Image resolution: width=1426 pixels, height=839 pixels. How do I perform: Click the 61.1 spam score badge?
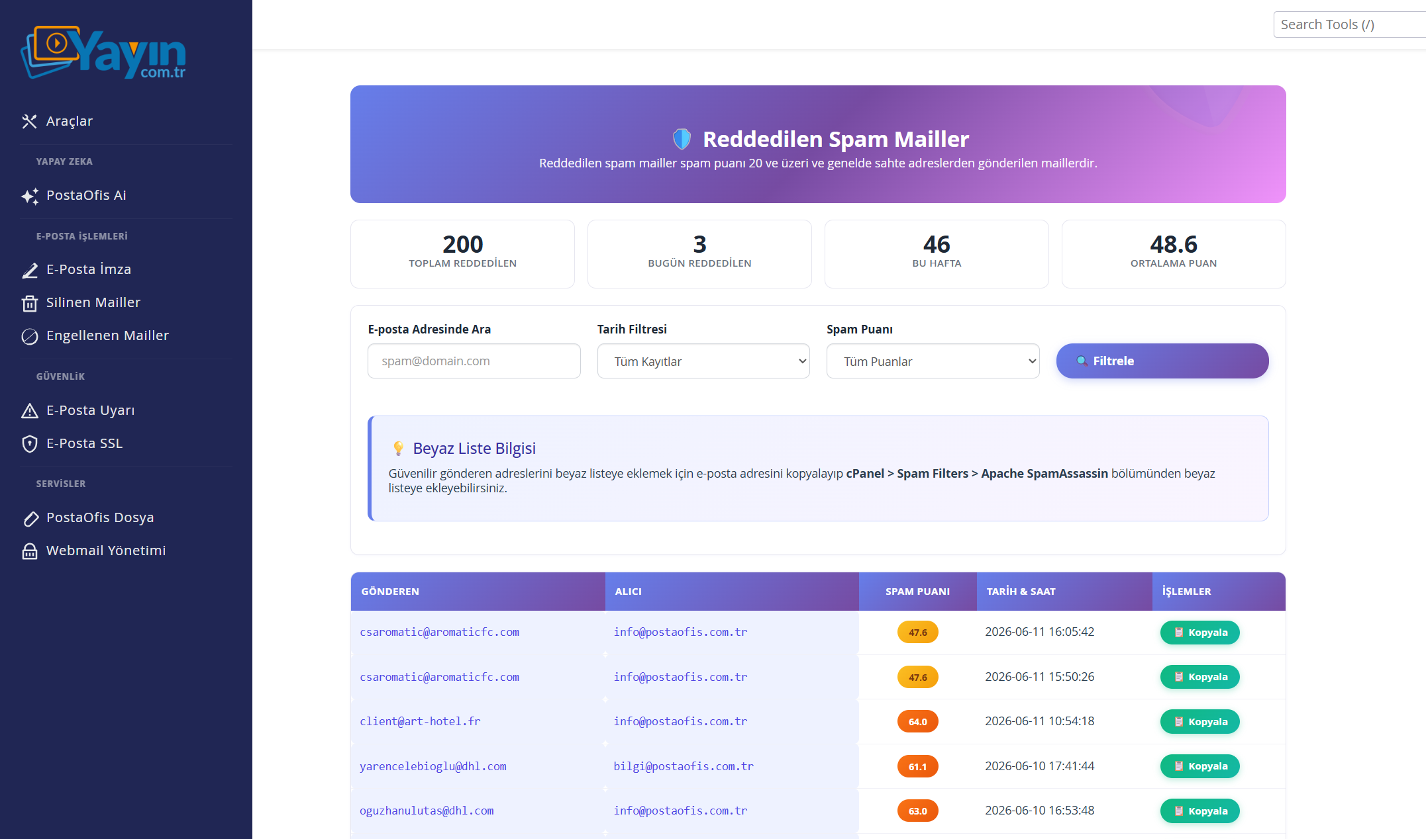[x=917, y=767]
